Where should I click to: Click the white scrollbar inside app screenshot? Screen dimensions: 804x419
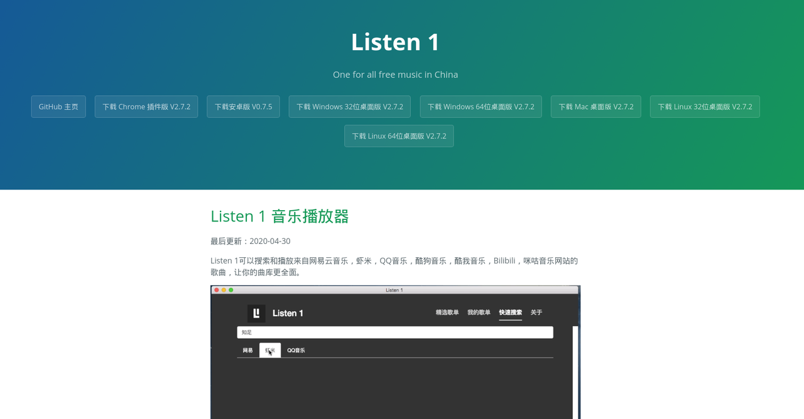(575, 372)
